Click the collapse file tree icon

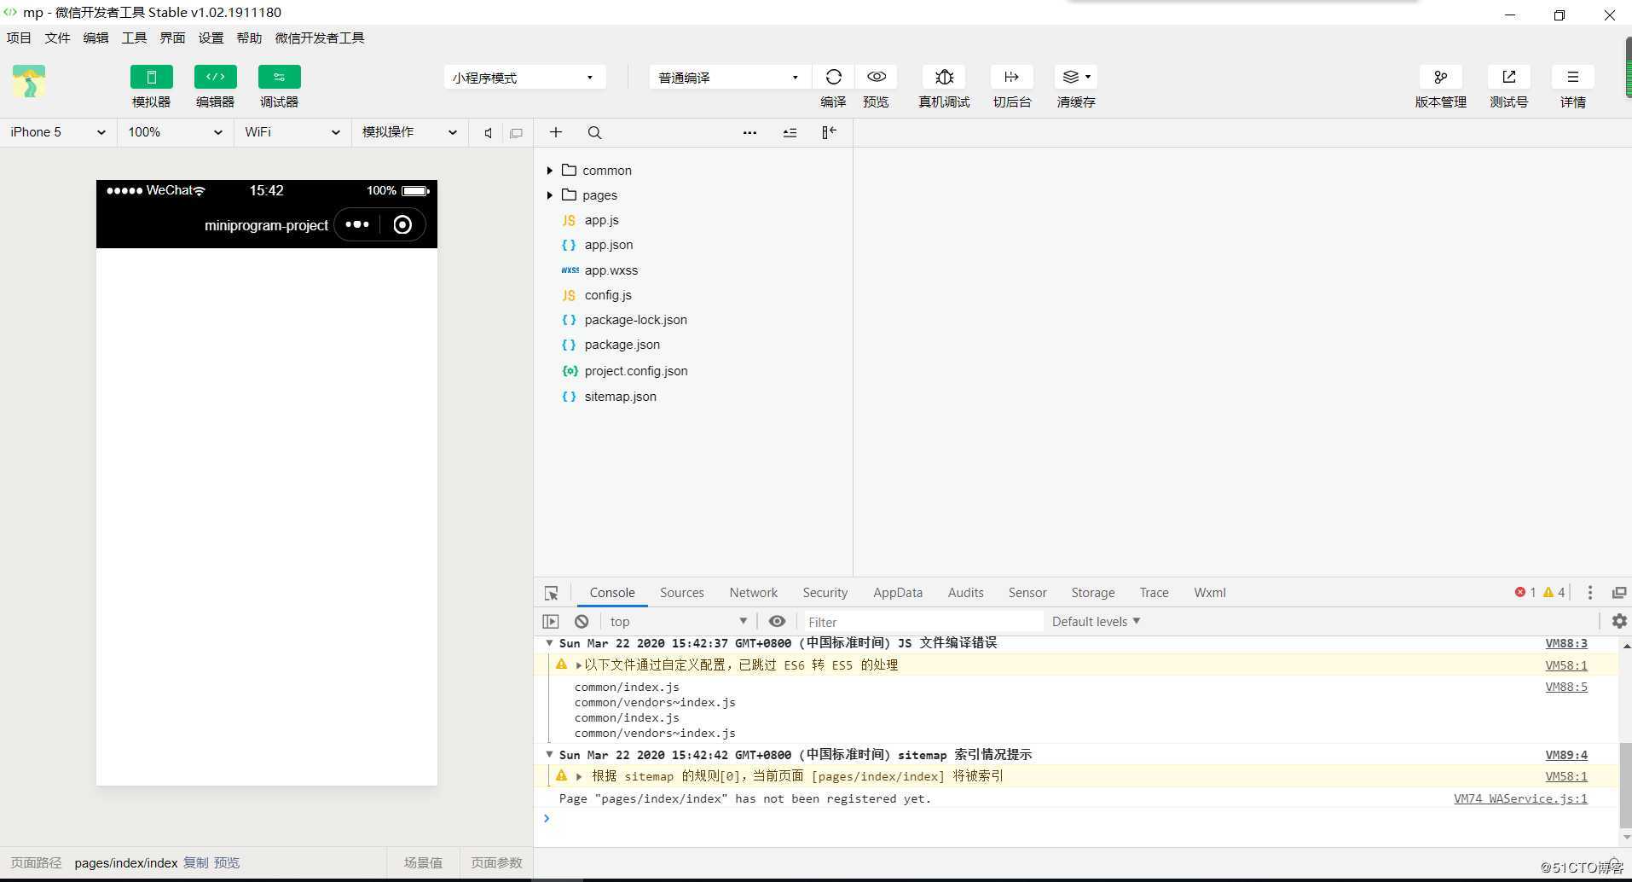[x=790, y=132]
